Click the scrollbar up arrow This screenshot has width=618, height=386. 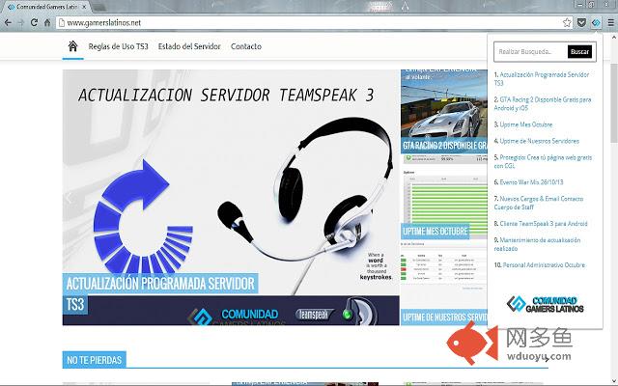click(x=614, y=38)
